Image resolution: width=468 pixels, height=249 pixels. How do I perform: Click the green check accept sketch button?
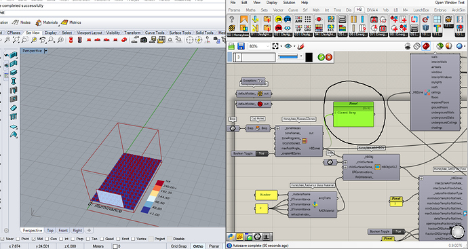[x=321, y=57]
